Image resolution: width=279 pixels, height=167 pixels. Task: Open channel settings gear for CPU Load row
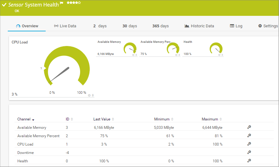tap(249, 144)
